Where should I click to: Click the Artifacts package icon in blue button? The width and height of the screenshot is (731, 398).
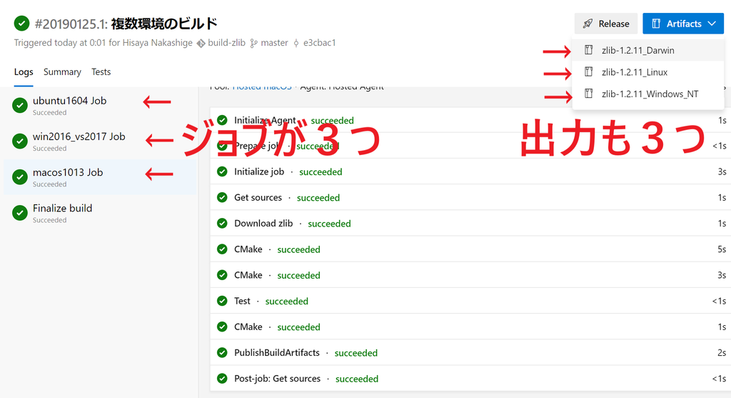point(656,24)
